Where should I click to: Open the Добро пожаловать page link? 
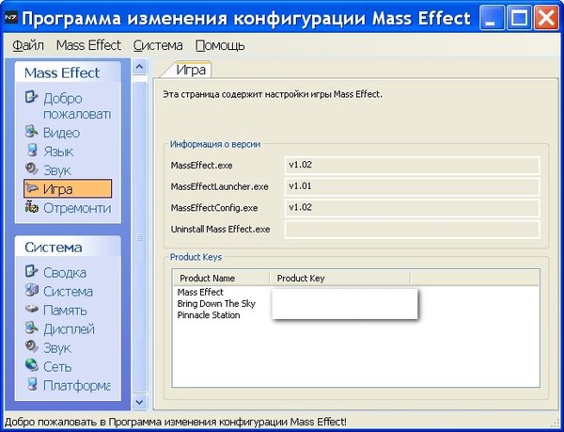coord(77,106)
